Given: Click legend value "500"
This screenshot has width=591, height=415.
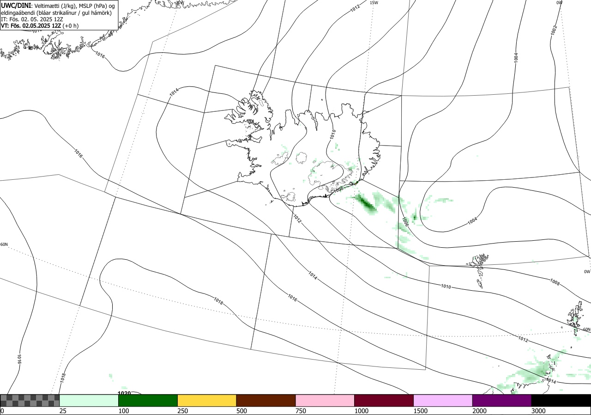Looking at the screenshot, I should [241, 411].
